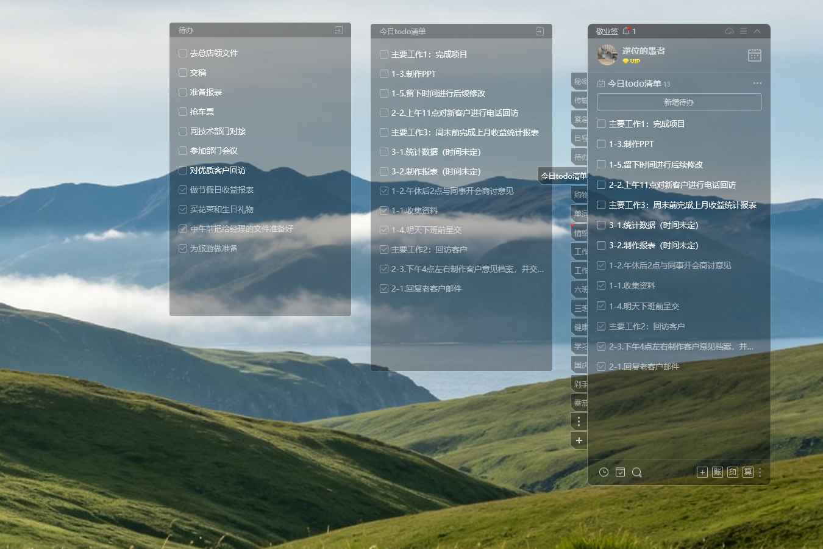
Task: Open the completed-items calendar check icon
Action: pyautogui.click(x=620, y=472)
